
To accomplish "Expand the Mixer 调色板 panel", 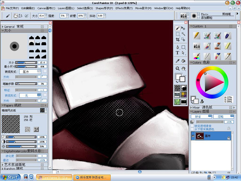I will tap(191, 108).
